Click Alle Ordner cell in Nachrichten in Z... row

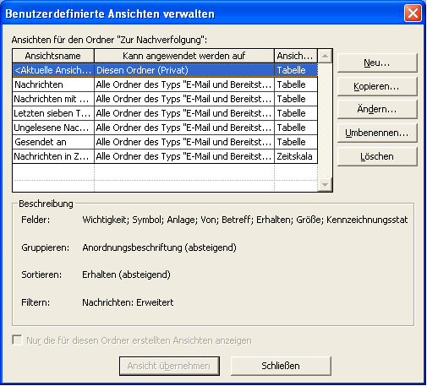[184, 156]
